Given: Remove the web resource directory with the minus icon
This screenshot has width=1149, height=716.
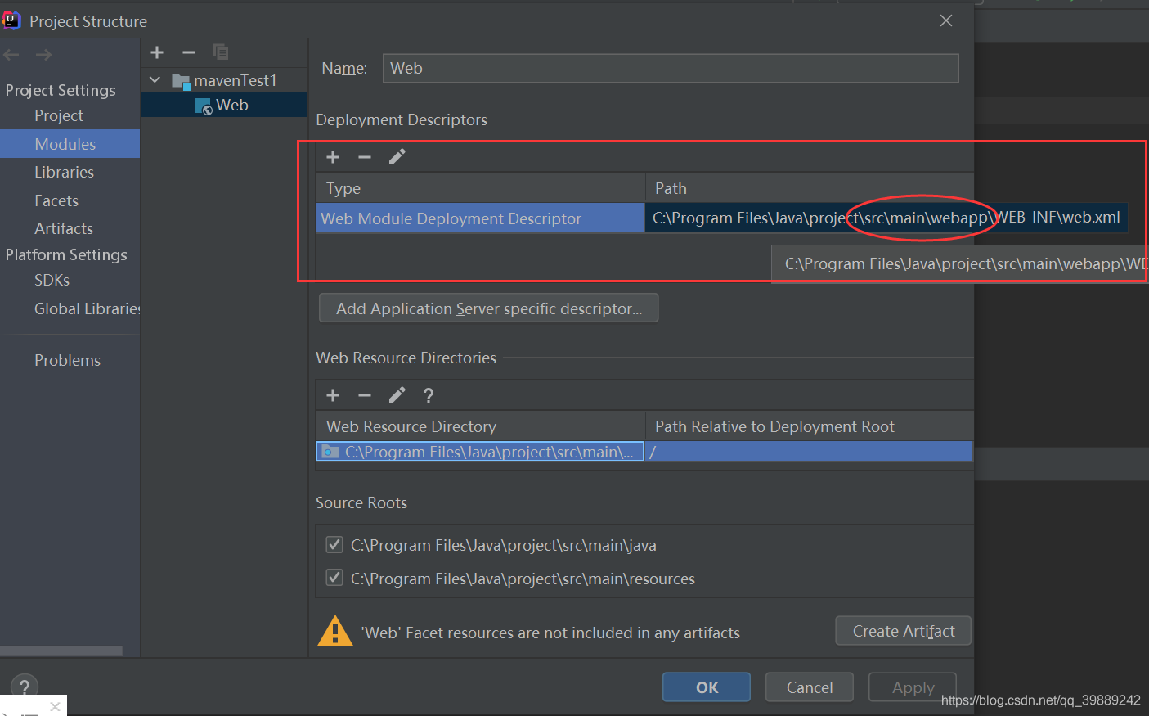Looking at the screenshot, I should [x=365, y=395].
